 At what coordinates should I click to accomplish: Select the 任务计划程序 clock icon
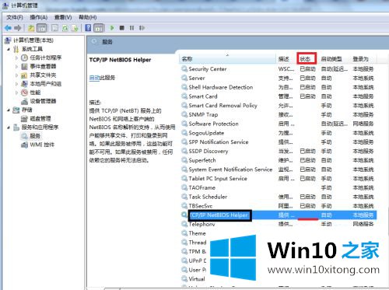24,58
